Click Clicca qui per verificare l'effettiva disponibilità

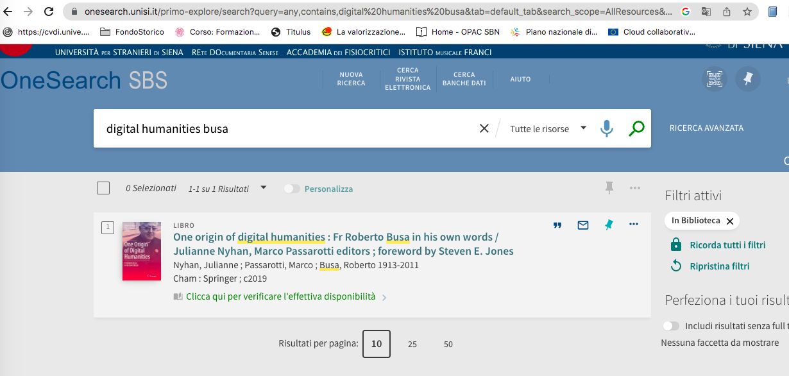tap(280, 296)
